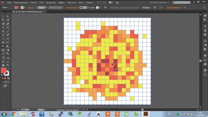Select the Pencil tool
This screenshot has height=117, width=208.
pos(3,35)
